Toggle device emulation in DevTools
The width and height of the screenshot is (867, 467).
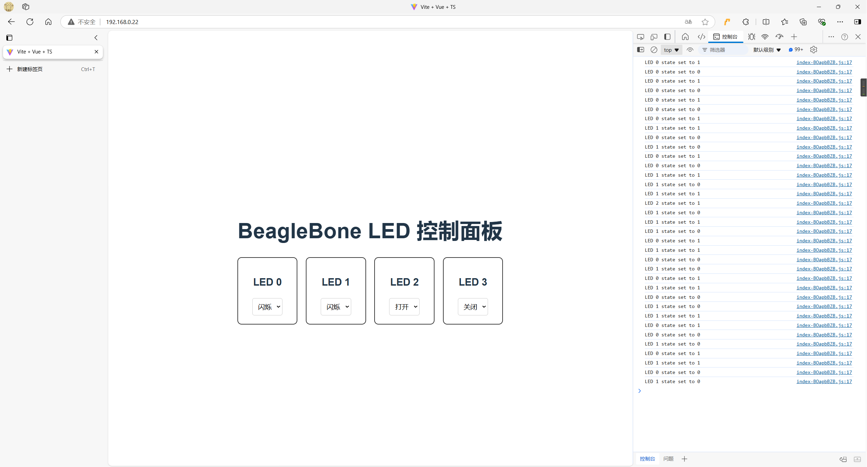(x=654, y=37)
